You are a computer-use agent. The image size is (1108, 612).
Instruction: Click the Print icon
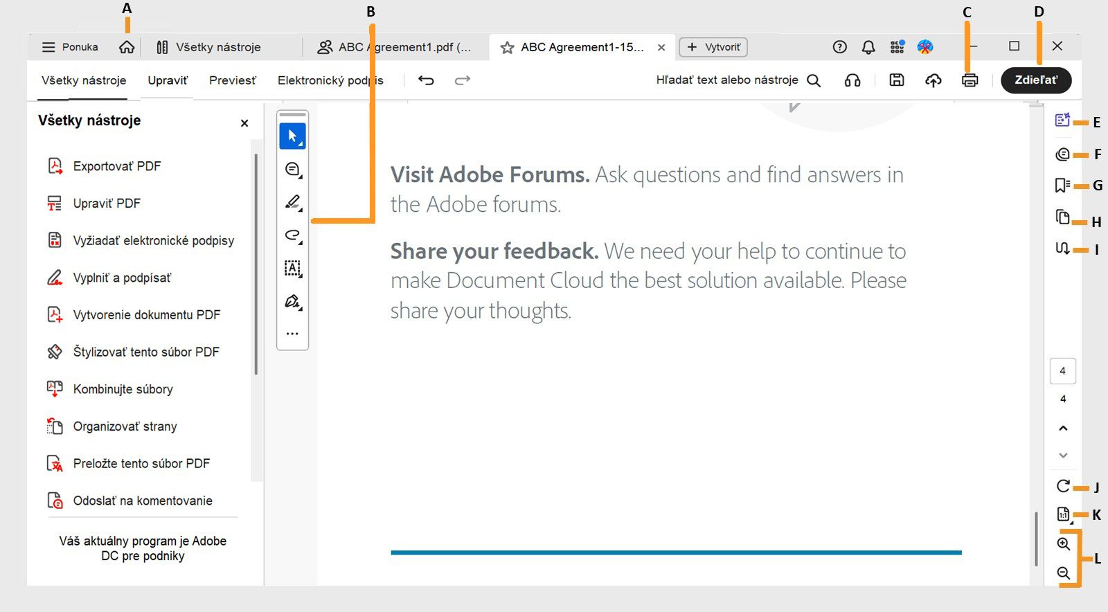[969, 80]
